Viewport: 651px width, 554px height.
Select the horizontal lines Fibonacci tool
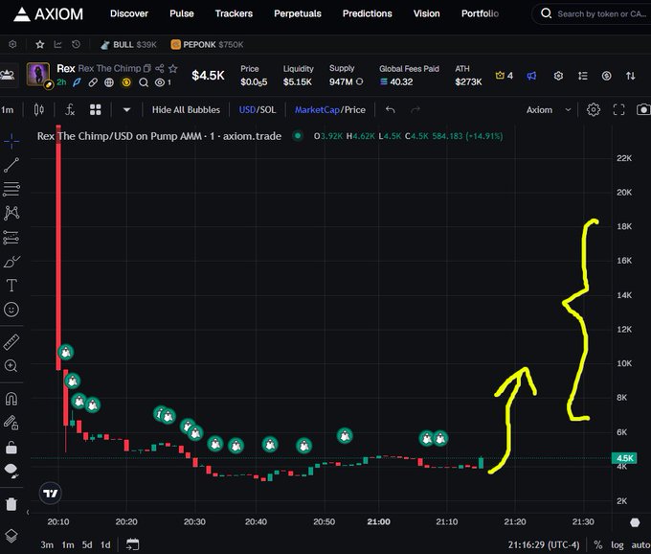tap(11, 189)
